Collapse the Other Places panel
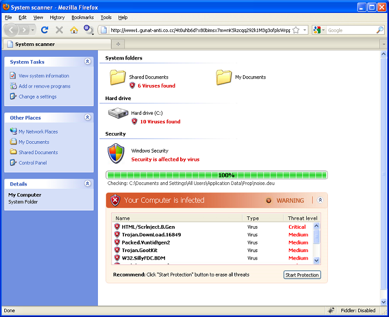 (x=88, y=117)
